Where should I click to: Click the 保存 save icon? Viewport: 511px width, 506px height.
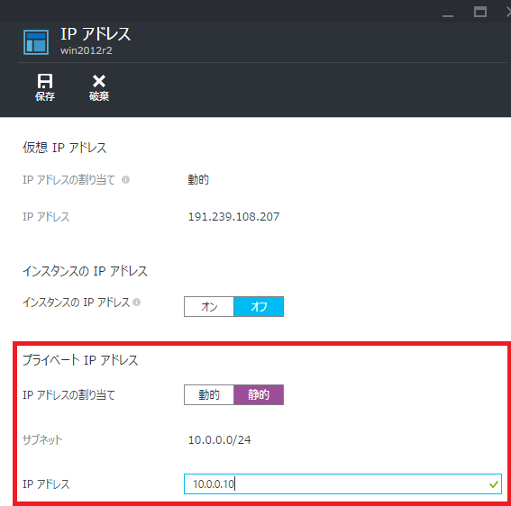tap(45, 81)
